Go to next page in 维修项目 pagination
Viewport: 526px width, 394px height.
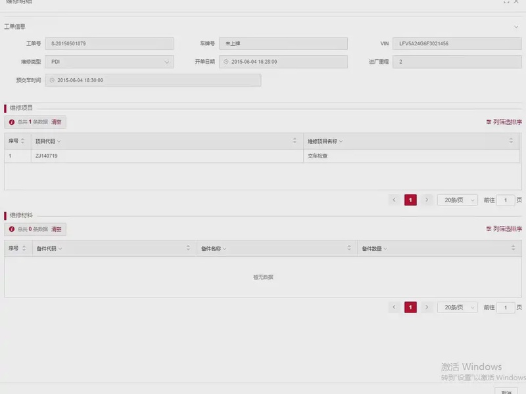coord(427,200)
